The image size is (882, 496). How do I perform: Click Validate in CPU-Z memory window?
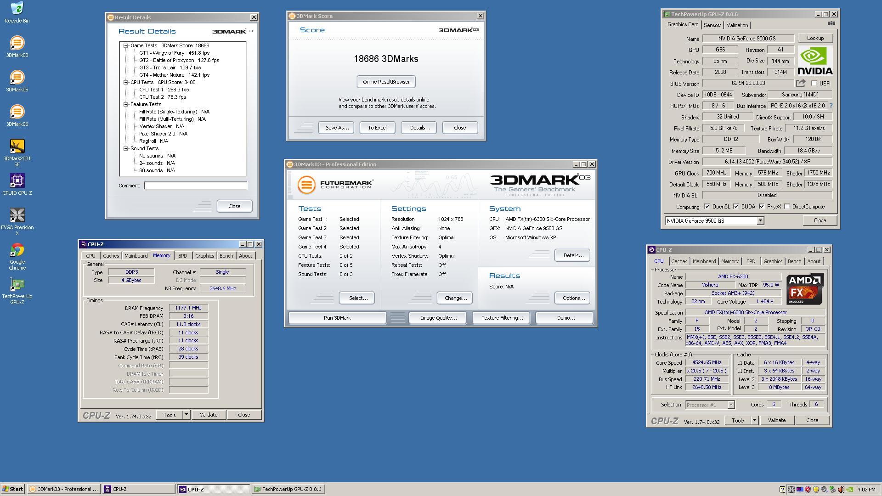pyautogui.click(x=209, y=415)
